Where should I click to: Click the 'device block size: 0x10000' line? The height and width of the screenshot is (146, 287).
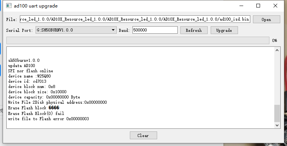(x=37, y=92)
